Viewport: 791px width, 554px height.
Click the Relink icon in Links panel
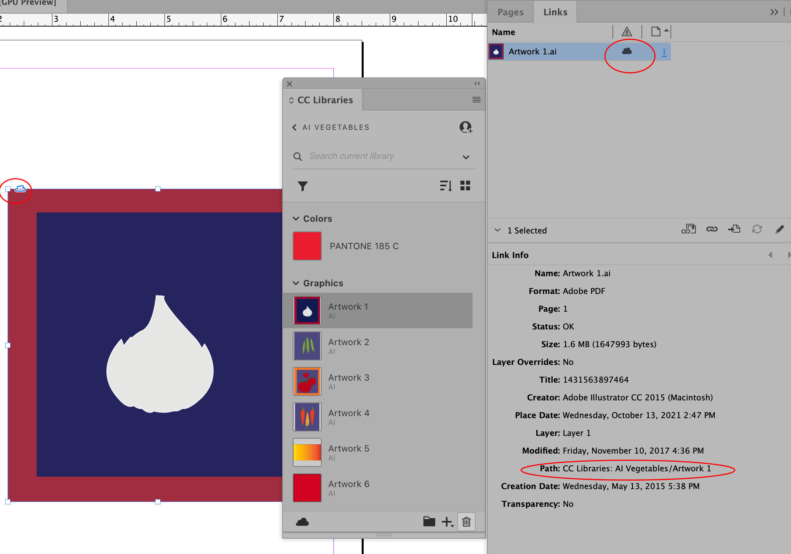(712, 229)
